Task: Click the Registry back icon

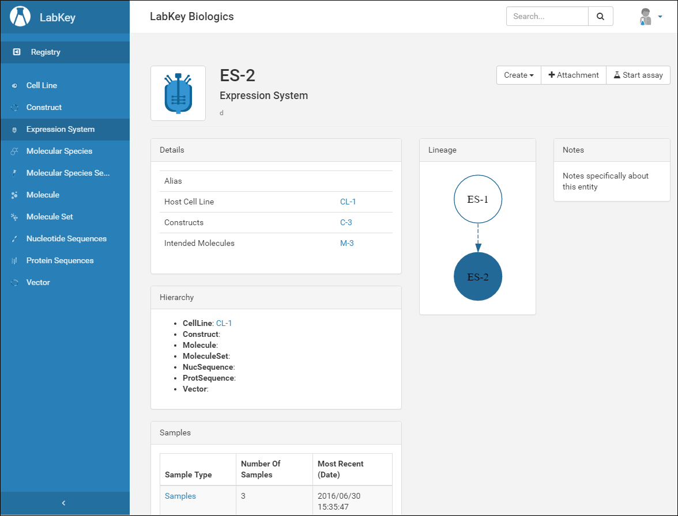Action: click(16, 52)
